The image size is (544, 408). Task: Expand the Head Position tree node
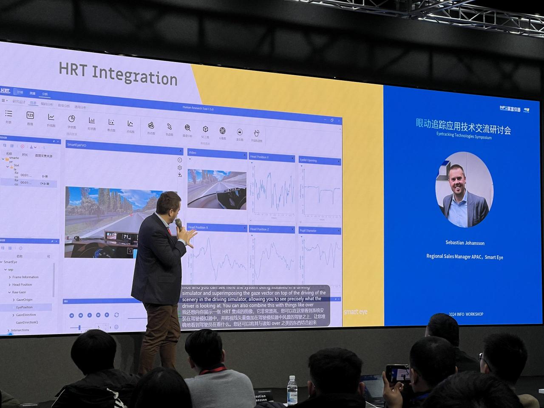point(10,285)
